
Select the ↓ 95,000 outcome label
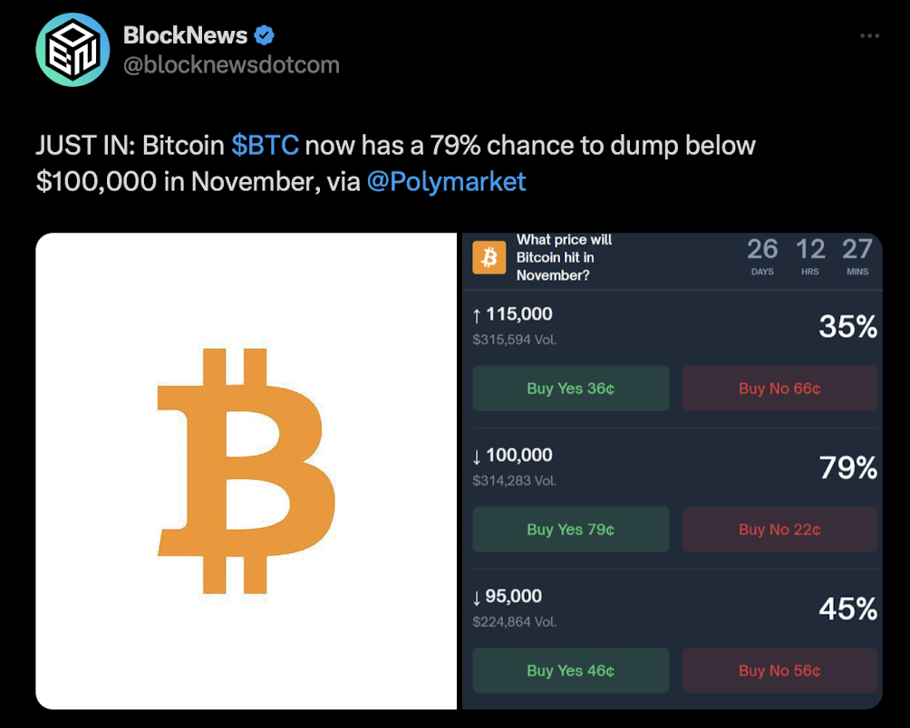pos(508,597)
